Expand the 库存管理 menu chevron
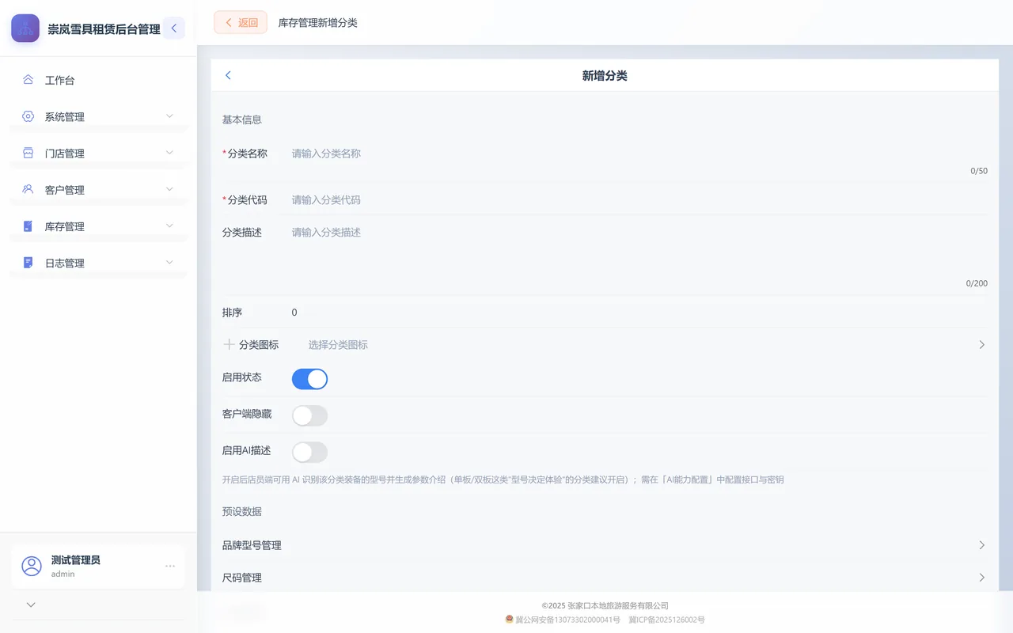The width and height of the screenshot is (1013, 633). (x=169, y=226)
